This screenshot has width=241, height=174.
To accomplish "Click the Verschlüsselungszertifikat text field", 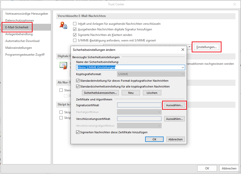I will click(x=139, y=119).
